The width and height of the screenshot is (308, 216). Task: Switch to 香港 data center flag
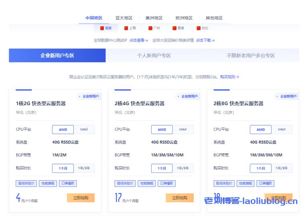pyautogui.click(x=174, y=28)
